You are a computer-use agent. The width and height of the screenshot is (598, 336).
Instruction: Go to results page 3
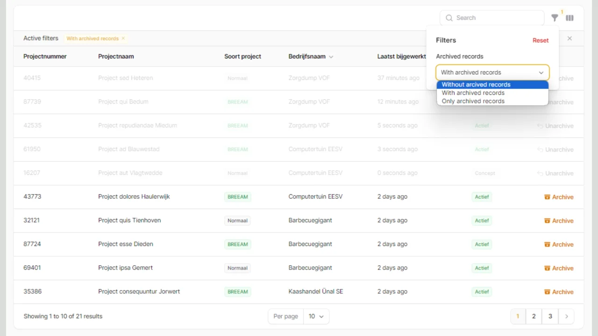(550, 316)
